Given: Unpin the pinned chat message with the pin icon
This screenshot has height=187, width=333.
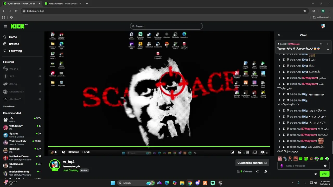Looking at the screenshot, I should point(321,44).
